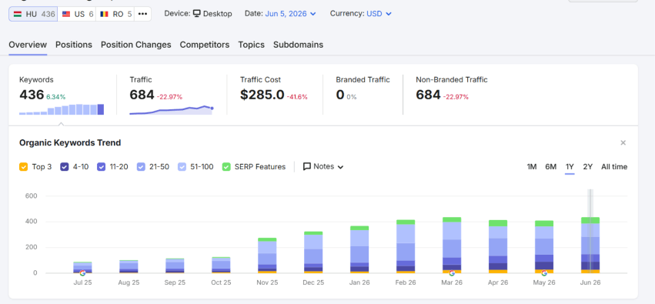Viewport: 655px width, 304px height.
Task: Click the Traffic sparkline chart
Action: (172, 110)
